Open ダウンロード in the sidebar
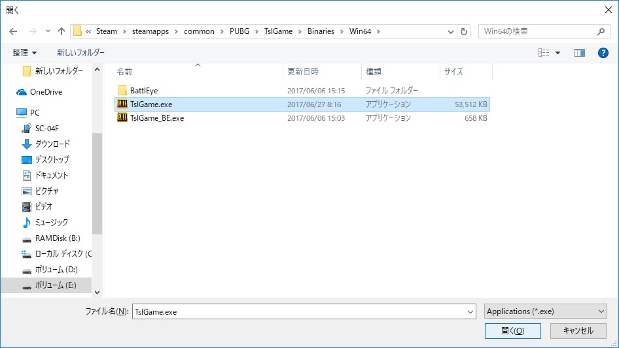This screenshot has height=348, width=619. (x=52, y=144)
